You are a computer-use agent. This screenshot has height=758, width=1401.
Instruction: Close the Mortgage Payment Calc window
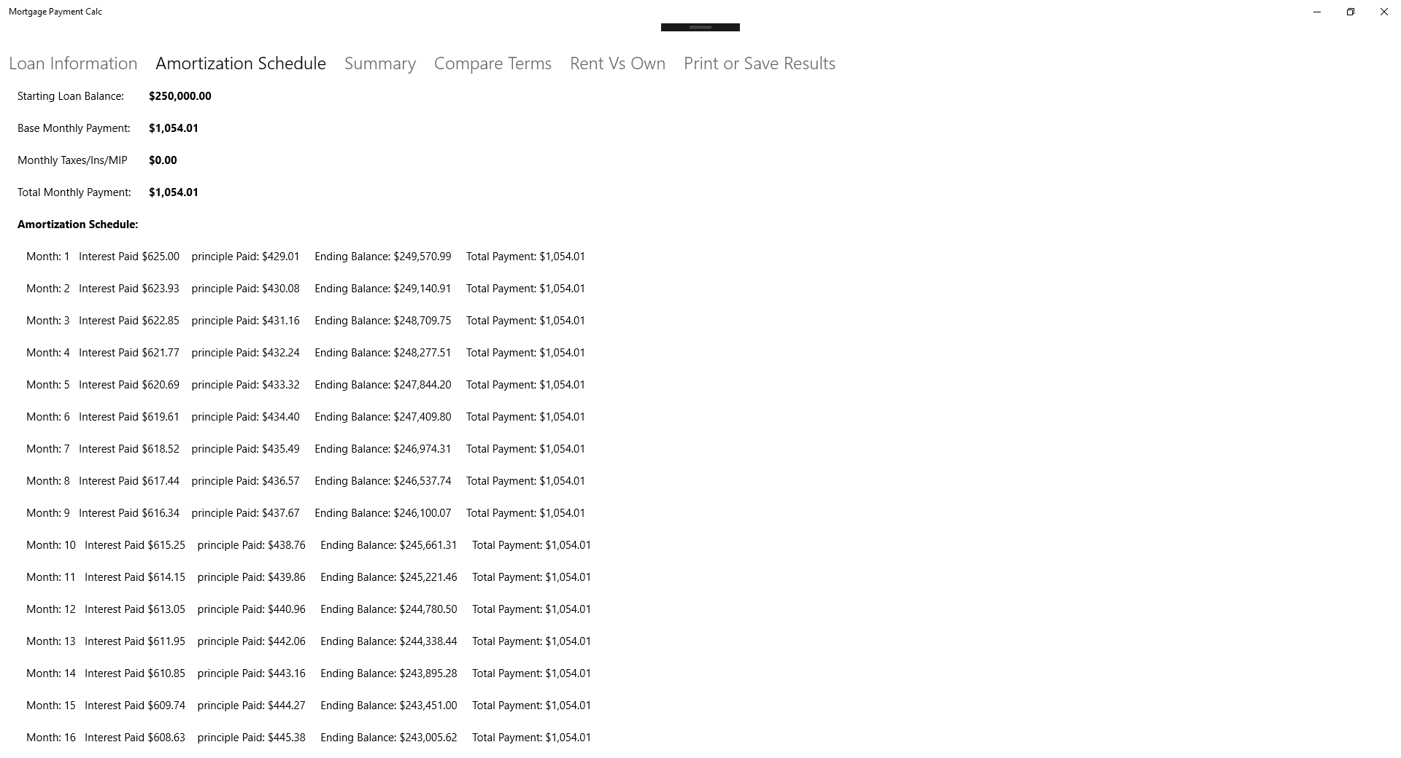[x=1384, y=12]
